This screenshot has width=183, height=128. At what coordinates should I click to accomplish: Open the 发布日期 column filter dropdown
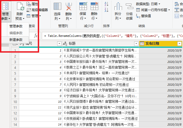tap(179, 44)
